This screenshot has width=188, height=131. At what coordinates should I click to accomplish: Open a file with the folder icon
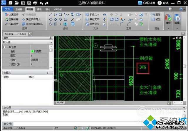(x=16, y=3)
